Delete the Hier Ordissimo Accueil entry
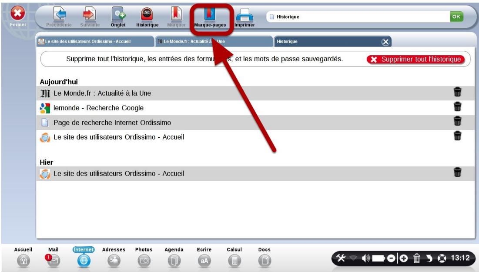479x272 pixels. (457, 172)
